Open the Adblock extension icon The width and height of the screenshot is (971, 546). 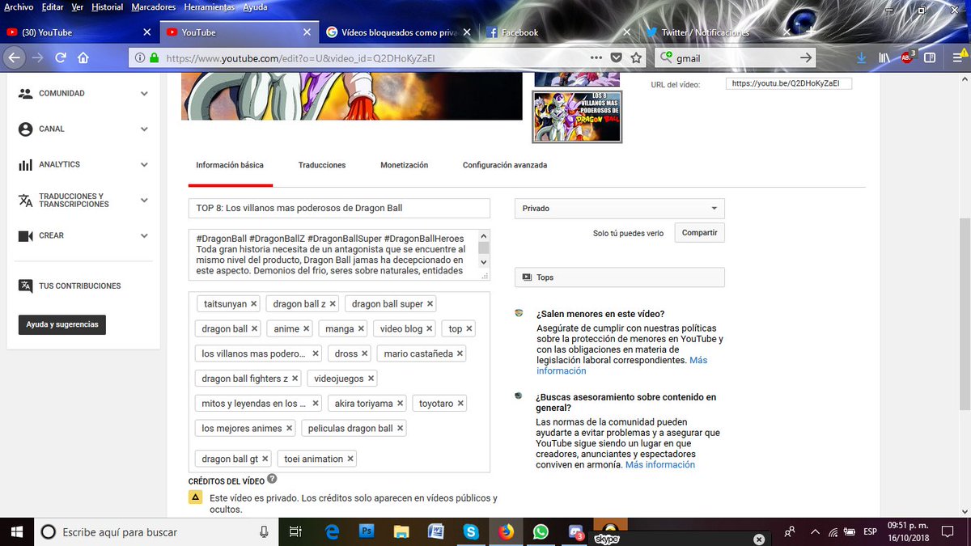tap(907, 57)
